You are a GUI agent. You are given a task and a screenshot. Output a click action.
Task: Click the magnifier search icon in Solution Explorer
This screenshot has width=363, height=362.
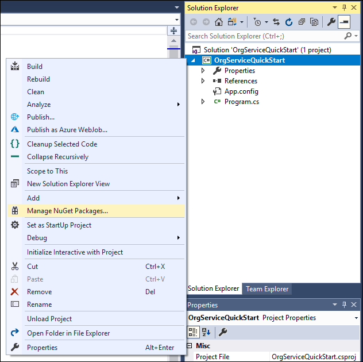click(x=347, y=36)
